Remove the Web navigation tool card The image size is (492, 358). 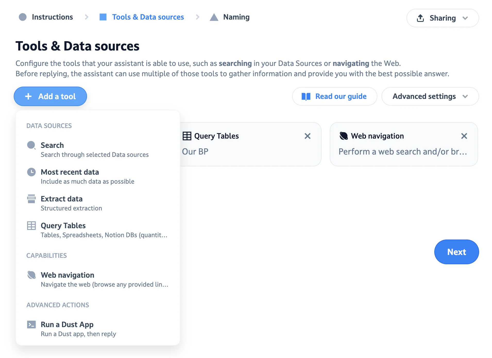(x=464, y=136)
